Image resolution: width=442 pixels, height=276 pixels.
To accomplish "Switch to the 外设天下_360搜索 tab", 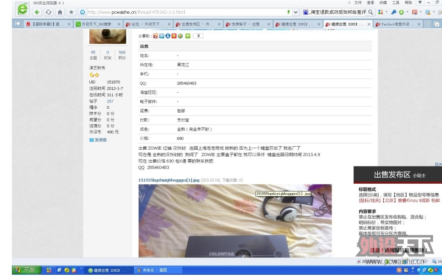I will [98, 24].
